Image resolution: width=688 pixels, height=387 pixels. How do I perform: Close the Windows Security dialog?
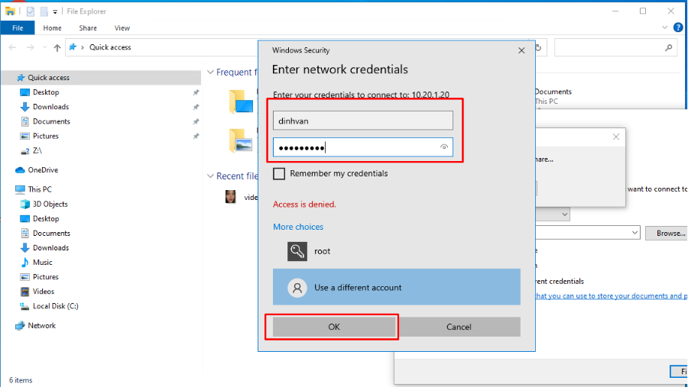click(521, 50)
